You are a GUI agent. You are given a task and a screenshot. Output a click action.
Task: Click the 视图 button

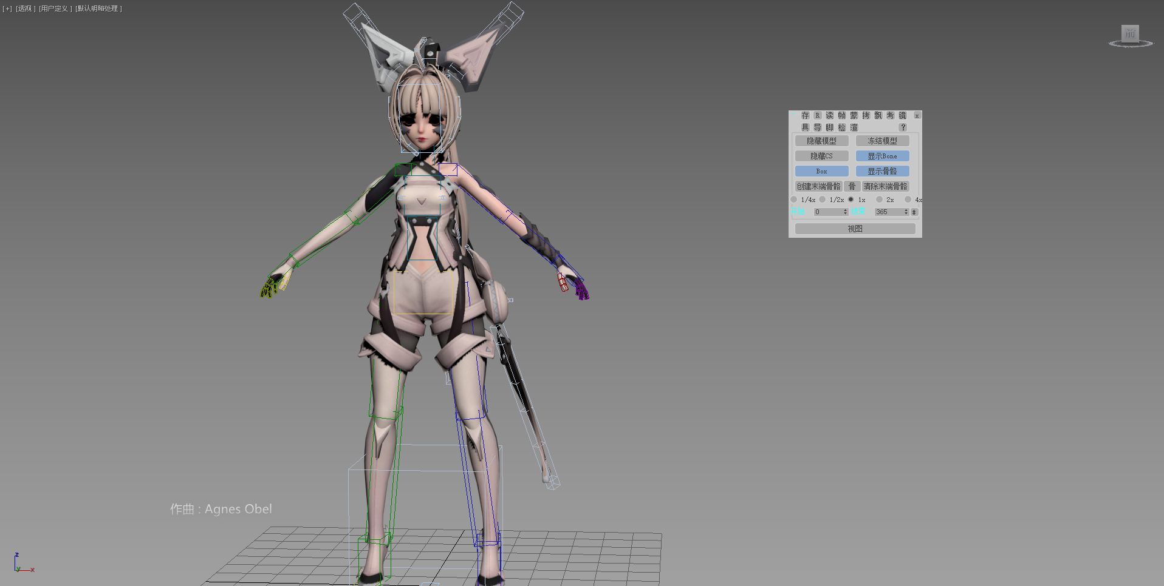point(855,229)
